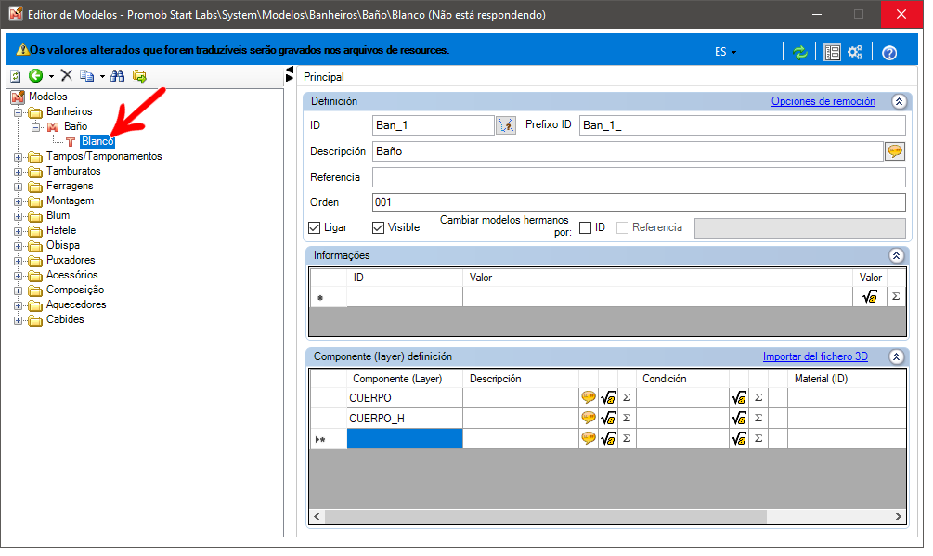Click the ID generator icon beside Ban_1
This screenshot has width=933, height=556.
click(506, 125)
